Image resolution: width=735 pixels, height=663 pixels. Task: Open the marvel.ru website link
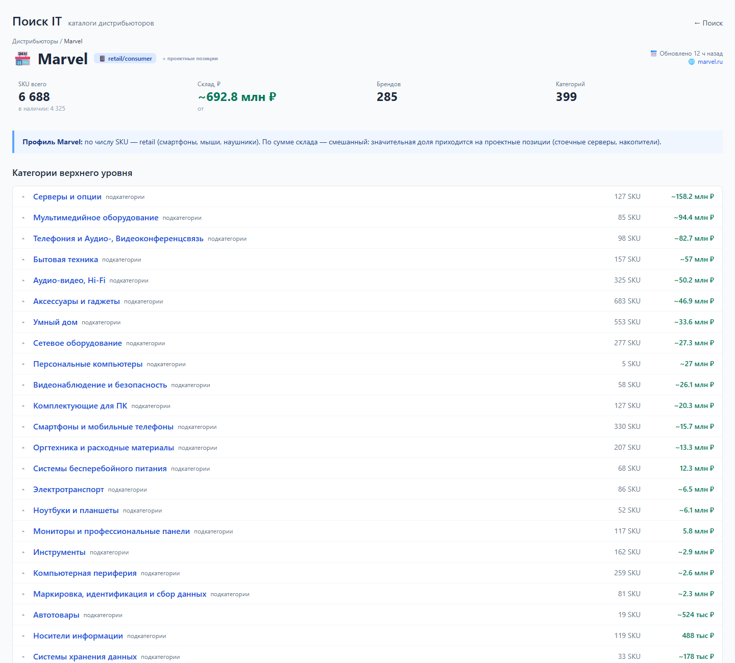[710, 62]
